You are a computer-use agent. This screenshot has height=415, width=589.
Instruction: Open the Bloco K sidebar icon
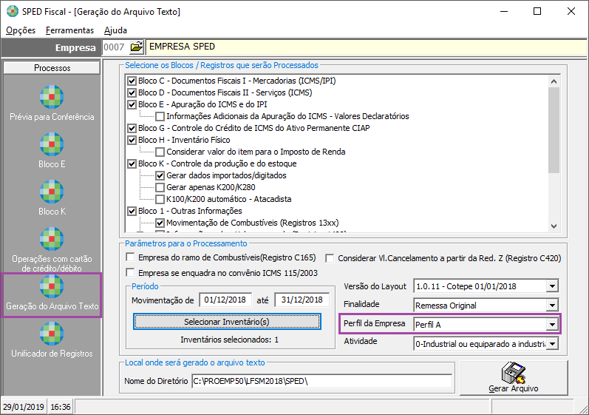pos(52,192)
